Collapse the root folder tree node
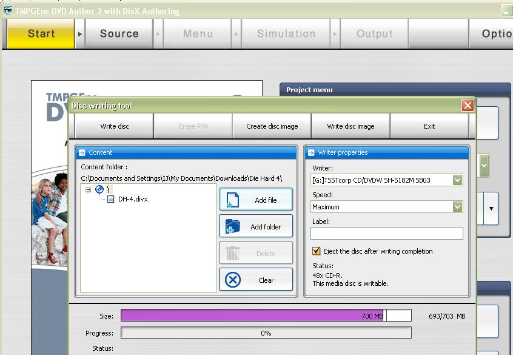The width and height of the screenshot is (513, 355). (88, 189)
